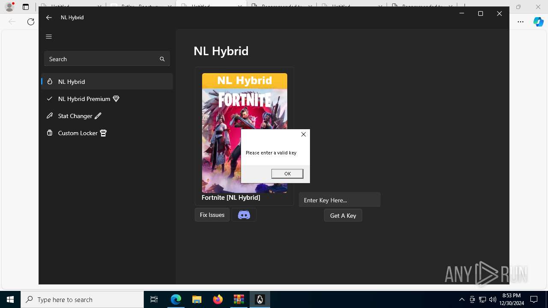
Task: Click the taskbar search box
Action: click(82, 299)
